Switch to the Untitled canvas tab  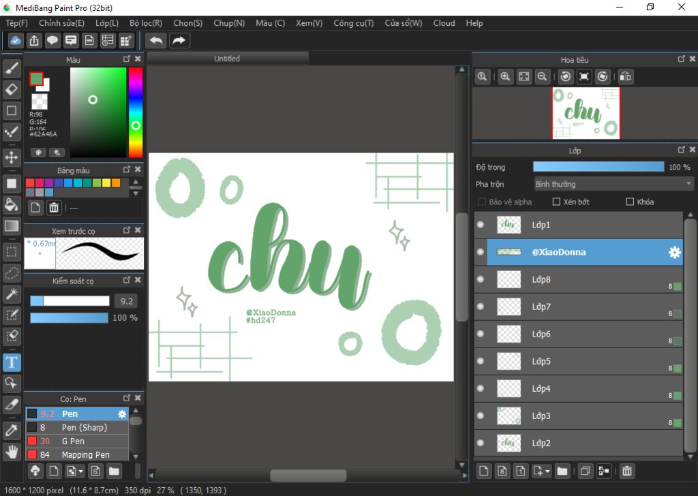227,59
